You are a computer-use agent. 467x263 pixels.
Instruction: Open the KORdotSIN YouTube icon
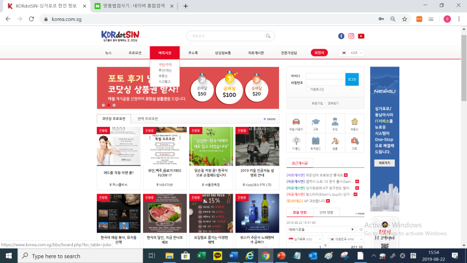click(x=361, y=36)
